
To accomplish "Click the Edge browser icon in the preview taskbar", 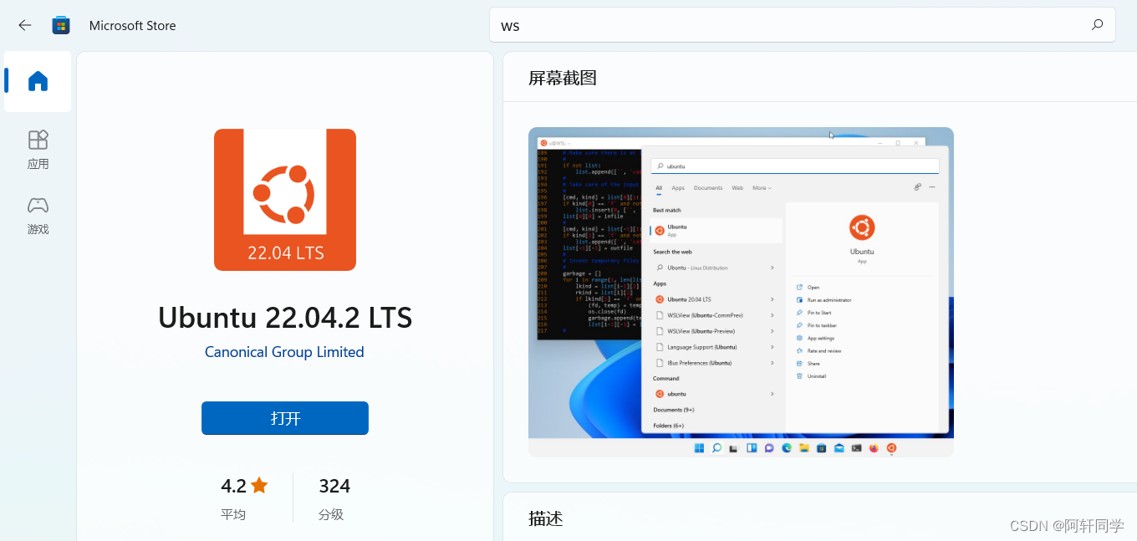I will 786,448.
